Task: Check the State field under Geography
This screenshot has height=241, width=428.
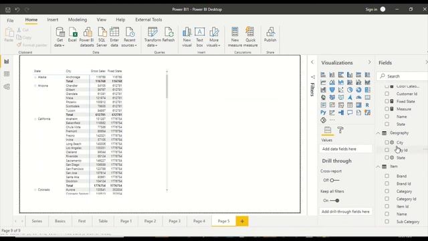Action: [x=387, y=158]
